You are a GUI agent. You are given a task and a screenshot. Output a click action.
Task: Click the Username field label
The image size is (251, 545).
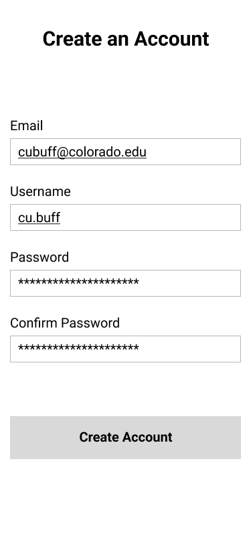[40, 191]
